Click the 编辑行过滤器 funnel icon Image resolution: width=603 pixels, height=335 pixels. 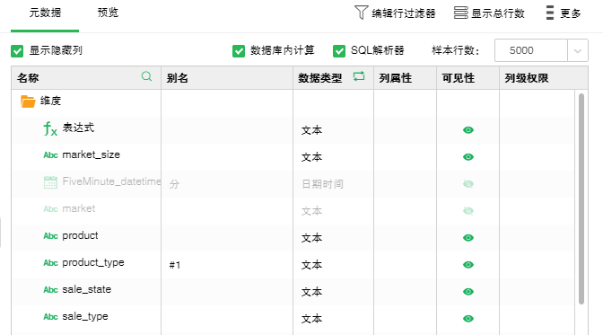[361, 13]
